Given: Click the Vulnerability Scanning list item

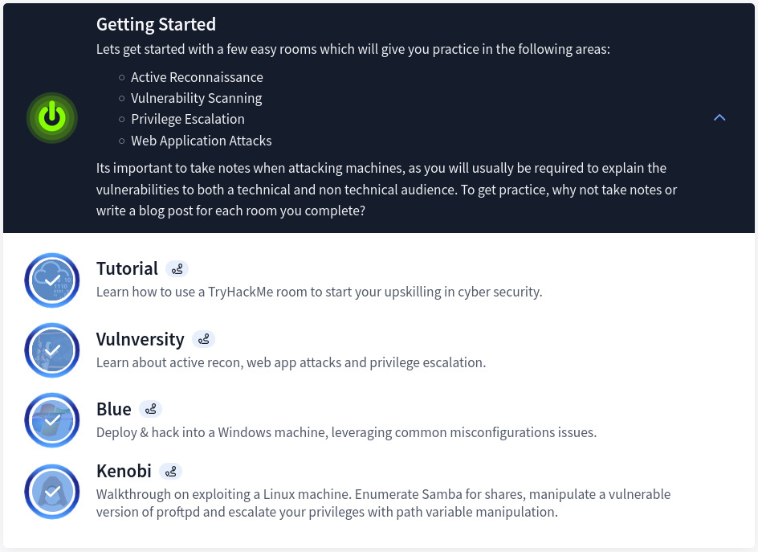Looking at the screenshot, I should (x=196, y=98).
